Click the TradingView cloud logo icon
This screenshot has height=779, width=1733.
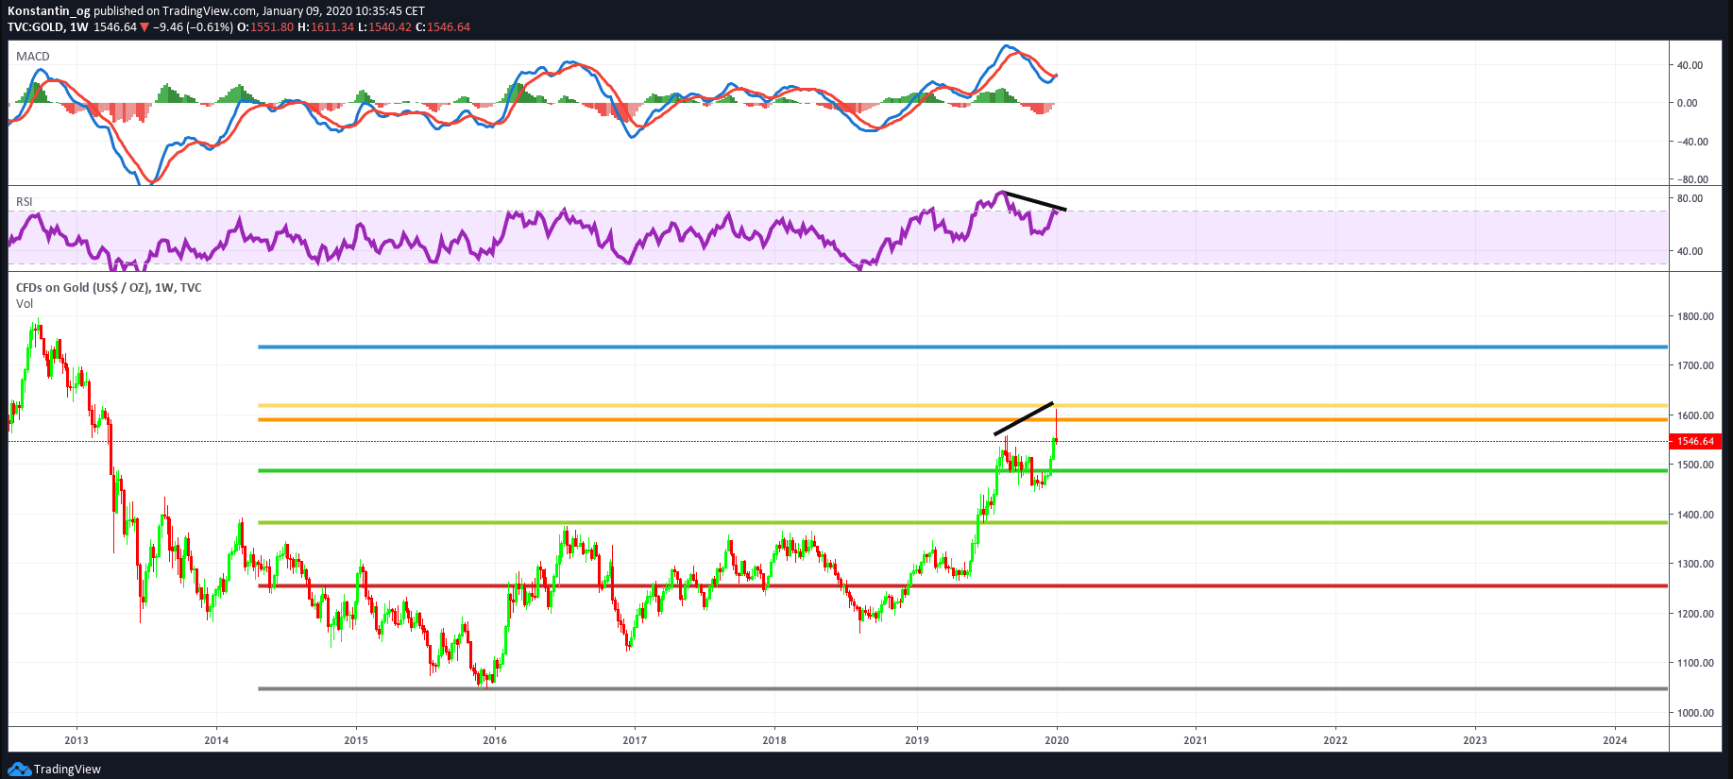click(19, 769)
